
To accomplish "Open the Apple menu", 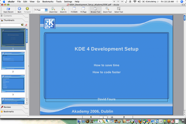I will point(4,2).
